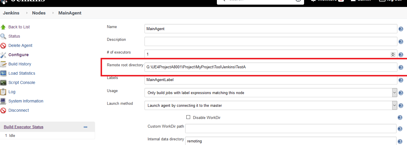
Task: Go to Nodes in breadcrumb
Action: coord(39,13)
